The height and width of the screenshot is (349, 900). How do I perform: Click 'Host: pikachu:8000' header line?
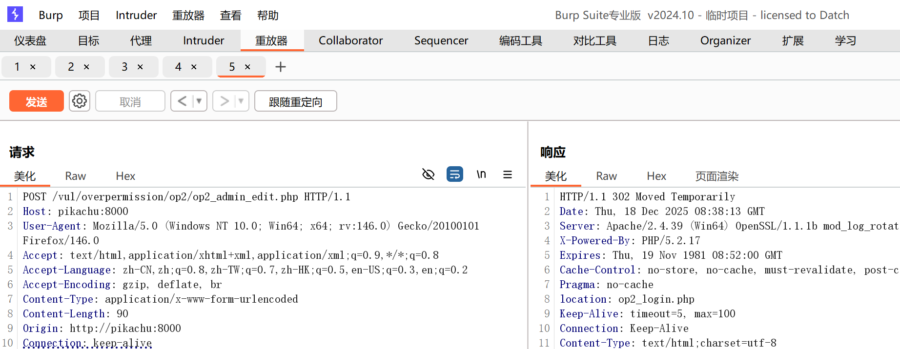point(76,211)
